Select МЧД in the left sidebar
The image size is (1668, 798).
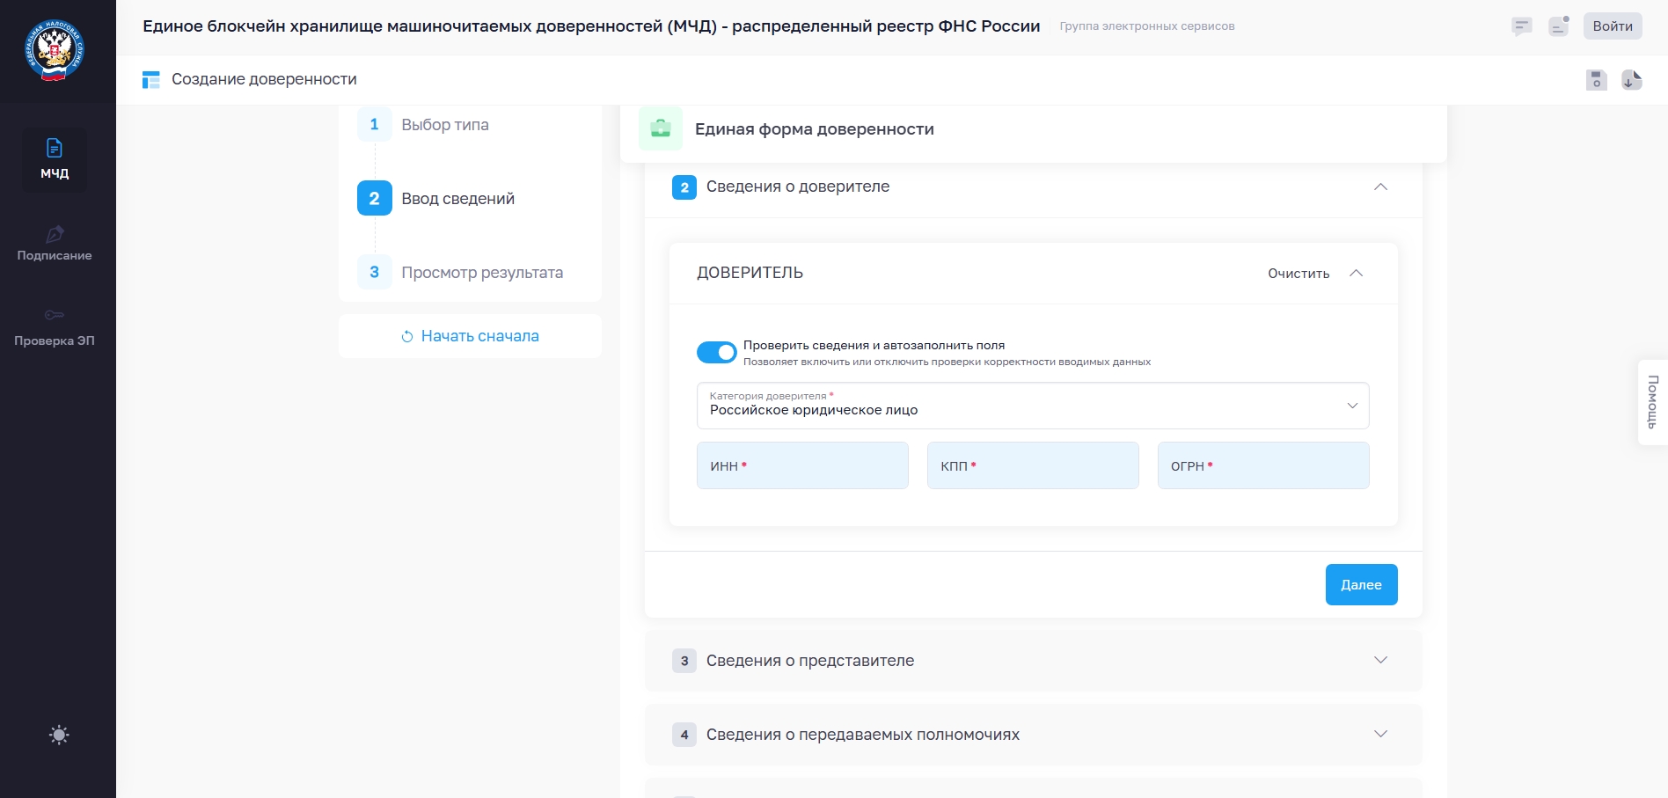click(x=55, y=159)
